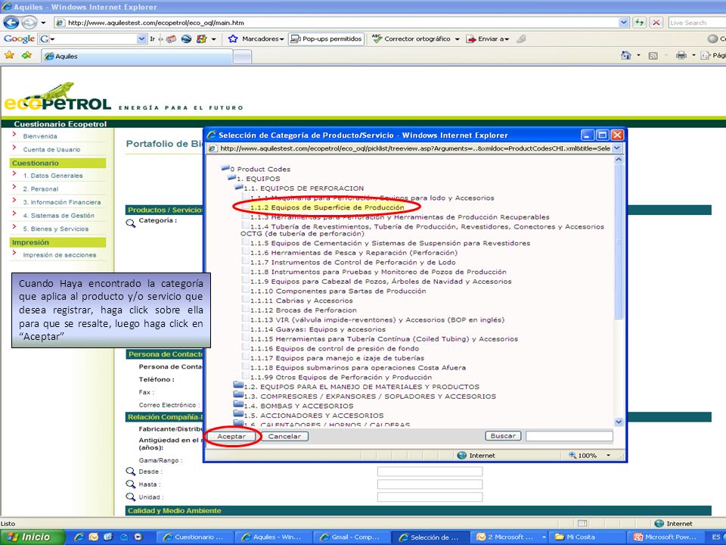Click folder icon of 1.3 COMPRESORES
Screen dimensions: 726x545
238,395
